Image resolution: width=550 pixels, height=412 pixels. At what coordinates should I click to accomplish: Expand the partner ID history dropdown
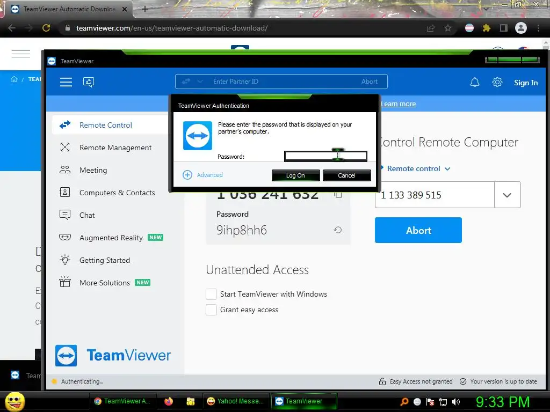507,195
